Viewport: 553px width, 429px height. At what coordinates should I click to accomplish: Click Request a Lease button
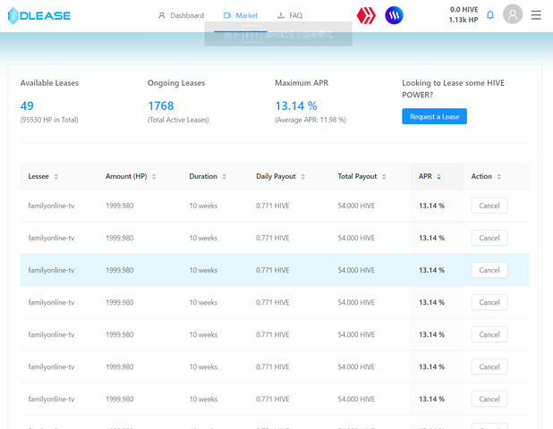pyautogui.click(x=434, y=117)
